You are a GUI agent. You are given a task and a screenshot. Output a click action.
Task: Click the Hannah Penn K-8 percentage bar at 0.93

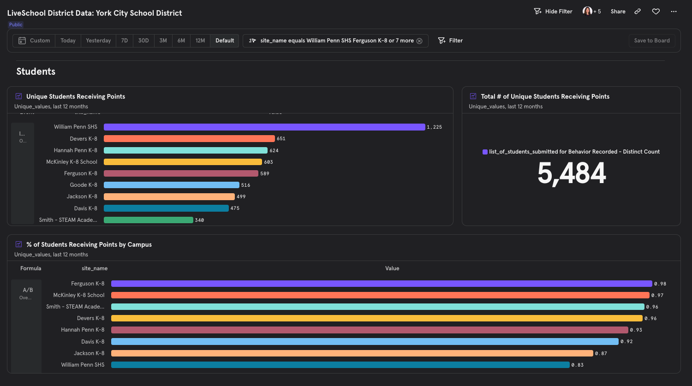370,330
